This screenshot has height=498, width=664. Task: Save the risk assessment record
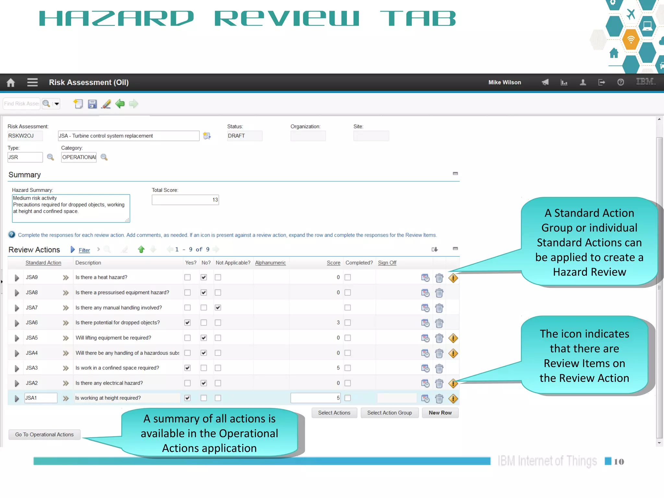tap(92, 104)
